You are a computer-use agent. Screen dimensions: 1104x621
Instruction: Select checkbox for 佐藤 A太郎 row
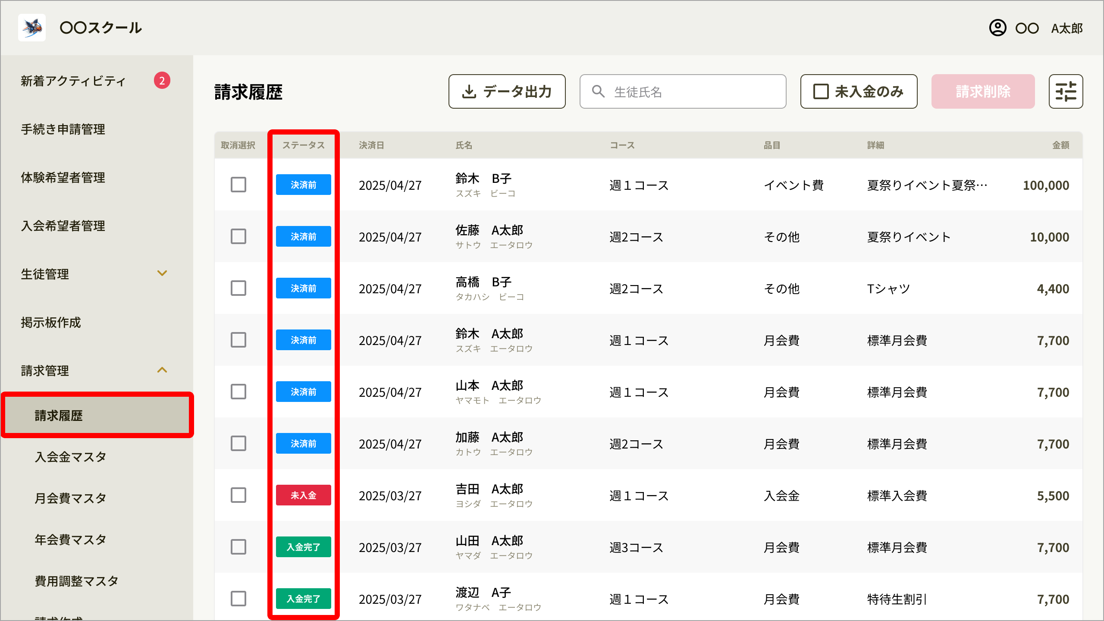(x=238, y=236)
